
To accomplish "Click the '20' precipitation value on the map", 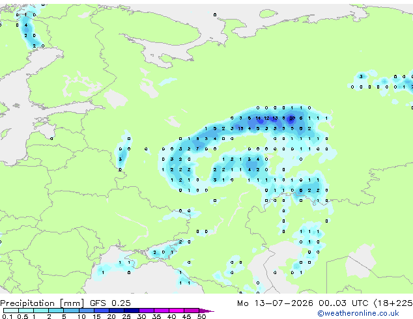I will (x=292, y=118).
